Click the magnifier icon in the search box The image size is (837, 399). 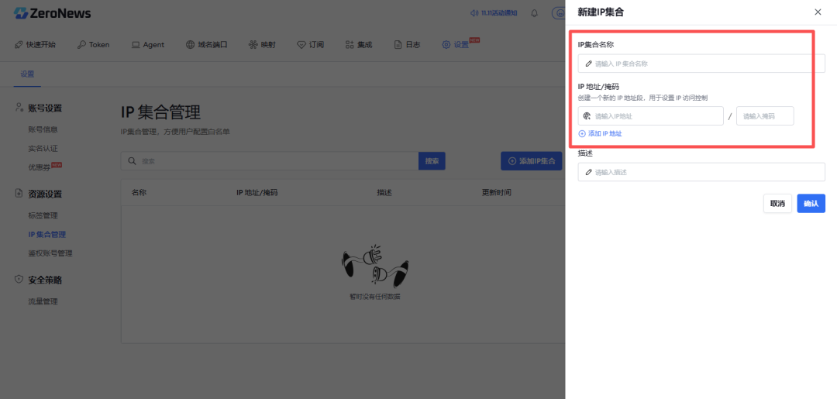131,160
